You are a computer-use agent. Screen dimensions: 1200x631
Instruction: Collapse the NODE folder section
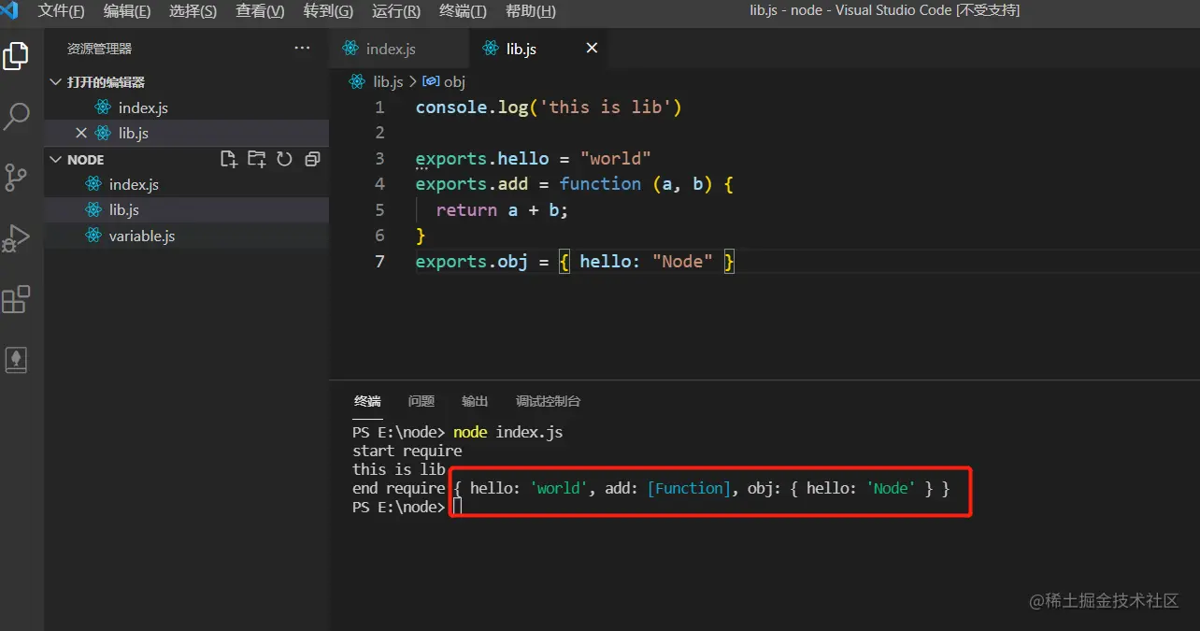click(x=56, y=159)
